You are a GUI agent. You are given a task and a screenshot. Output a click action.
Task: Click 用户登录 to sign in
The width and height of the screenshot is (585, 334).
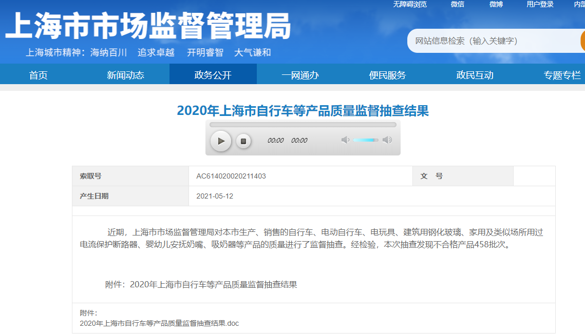tap(540, 4)
